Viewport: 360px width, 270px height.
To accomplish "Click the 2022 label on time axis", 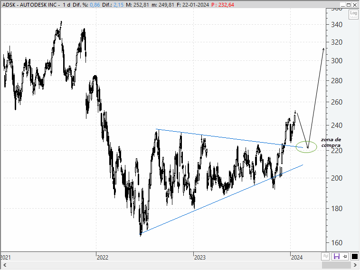I will [103, 257].
